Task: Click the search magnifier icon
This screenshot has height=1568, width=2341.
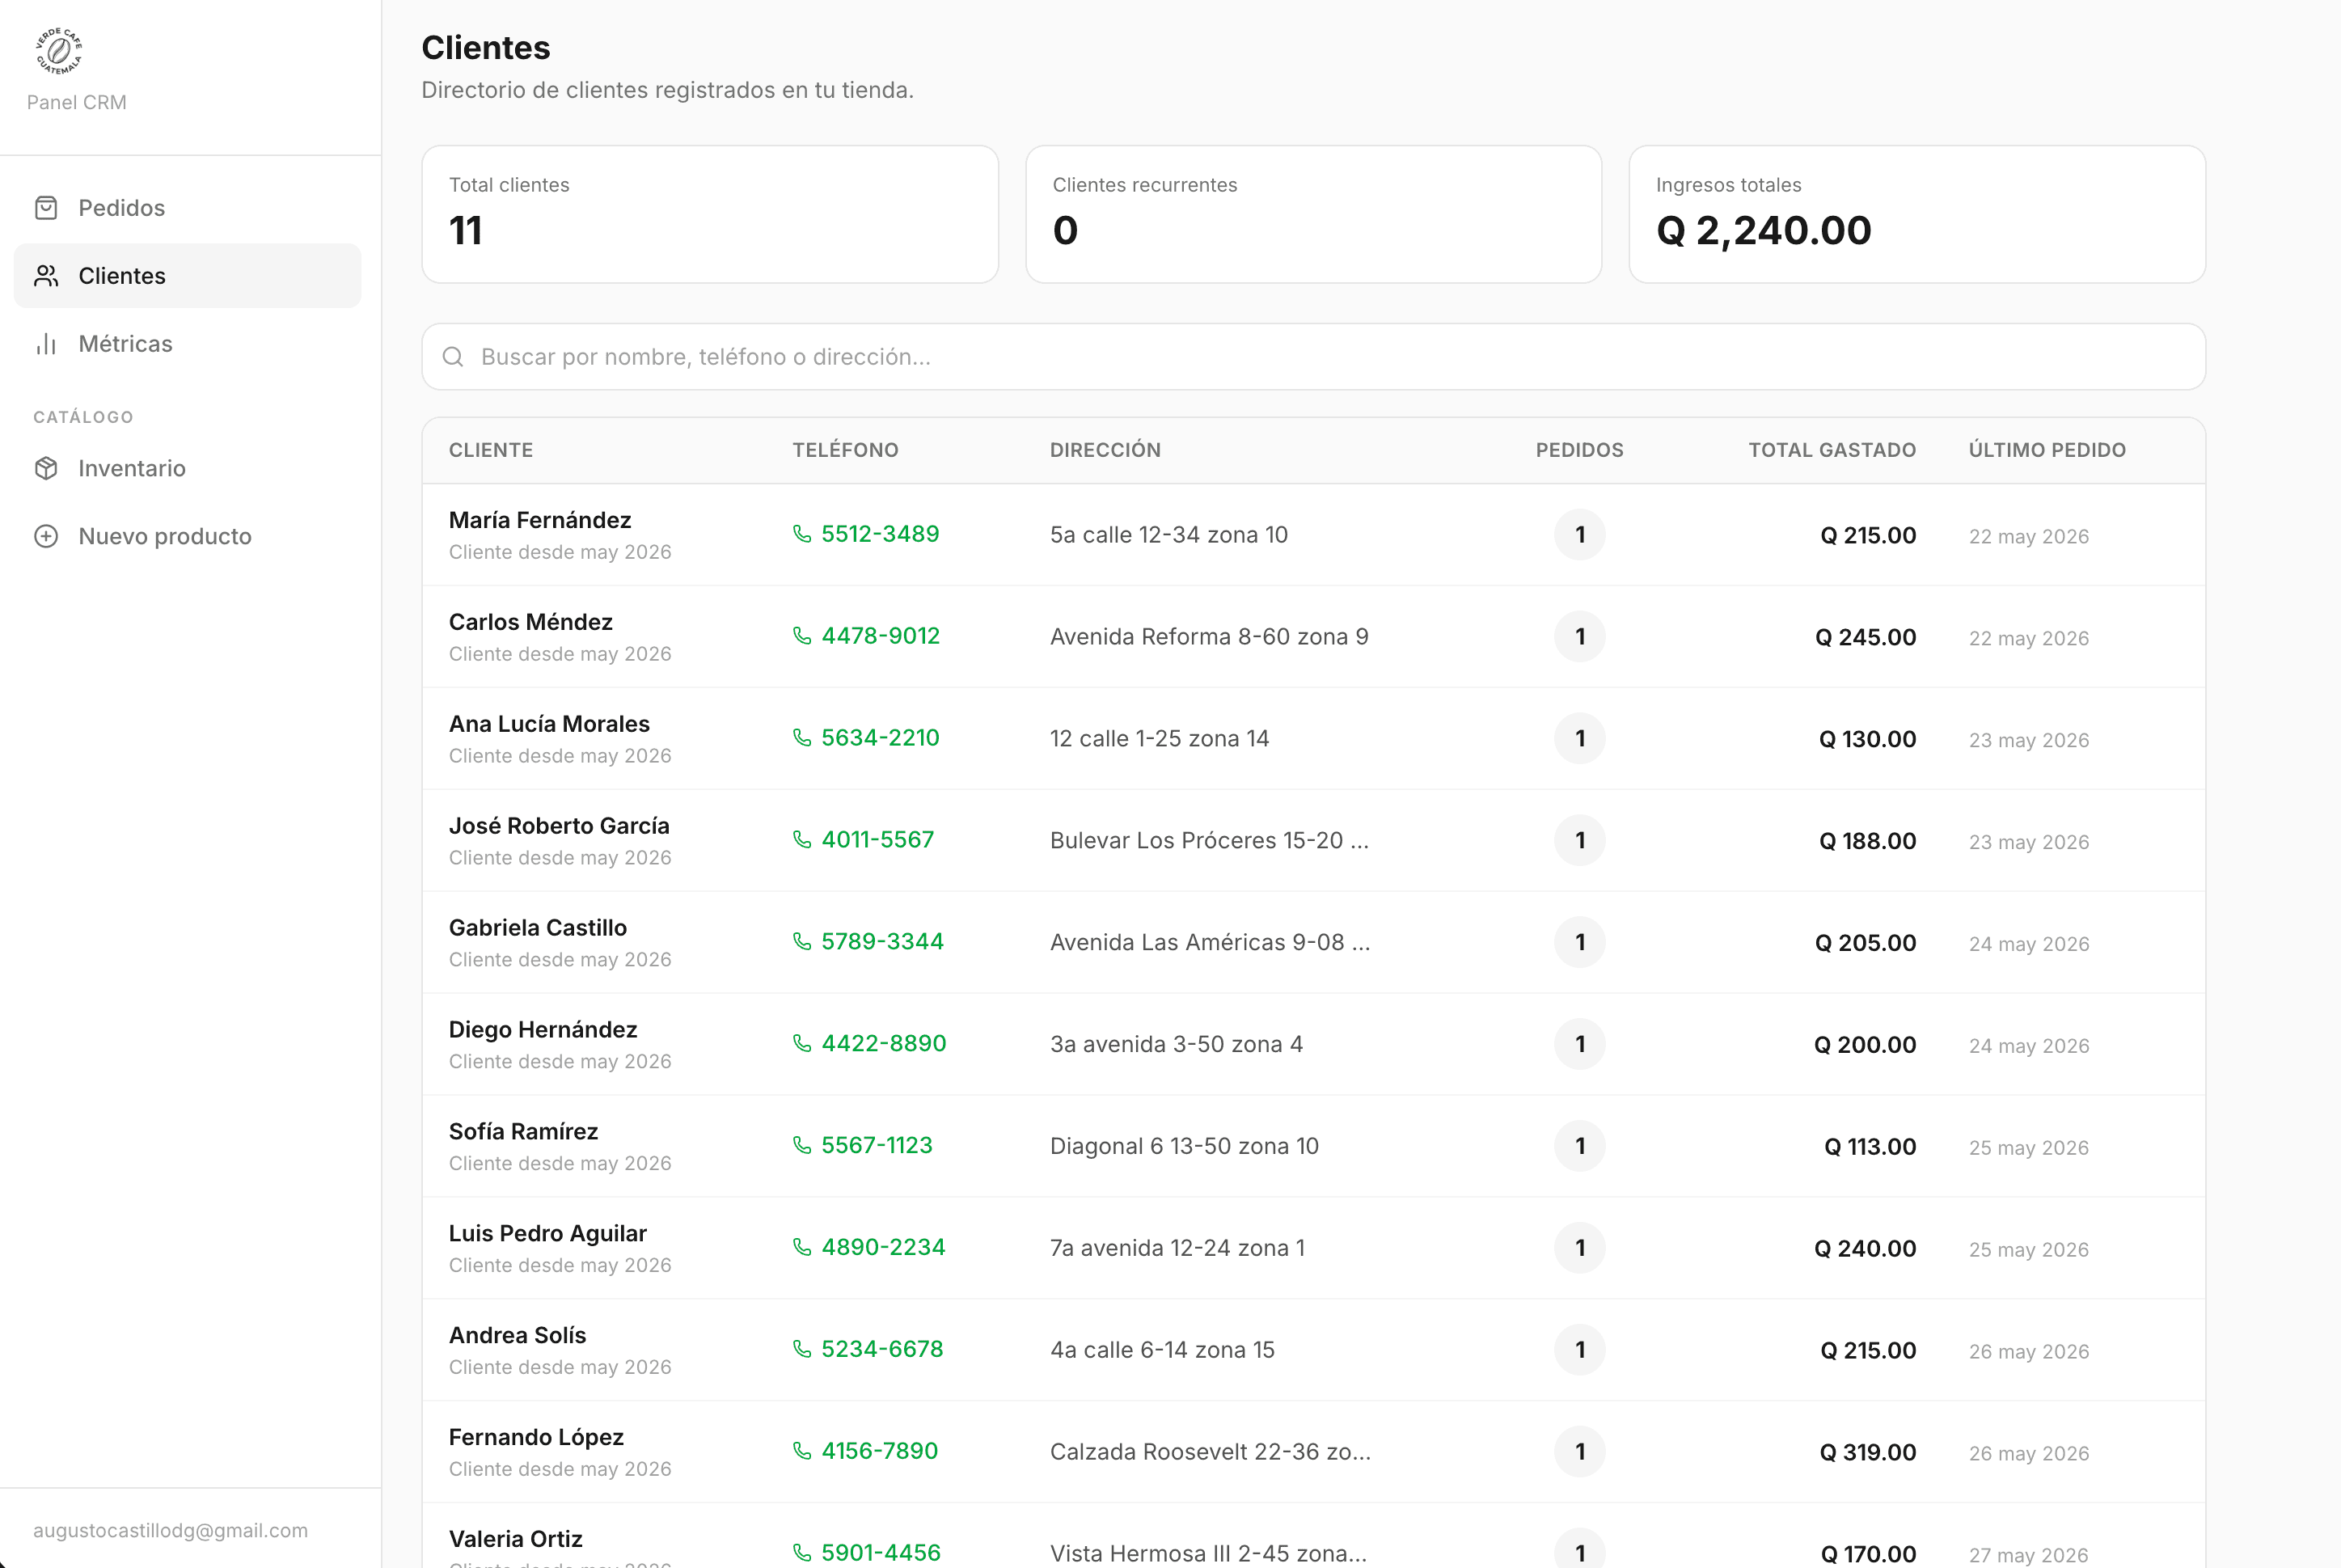Action: pos(453,357)
